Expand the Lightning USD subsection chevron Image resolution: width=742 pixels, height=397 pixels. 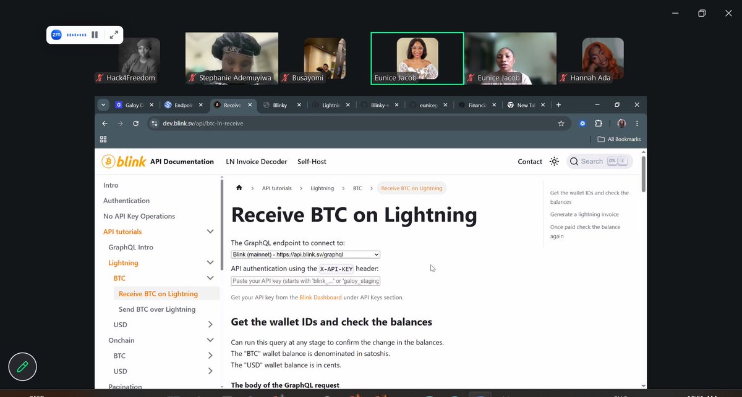point(210,325)
